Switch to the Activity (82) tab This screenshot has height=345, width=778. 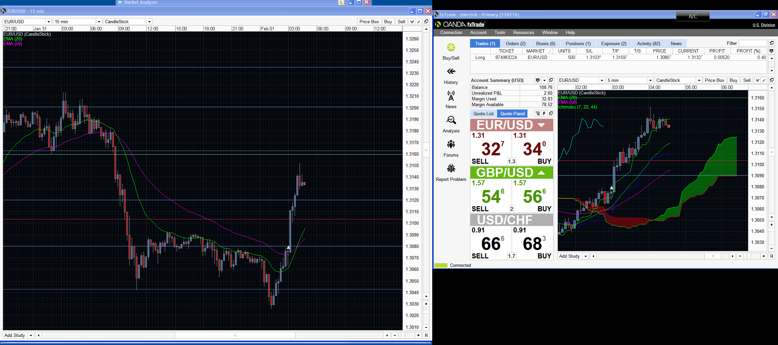(648, 43)
